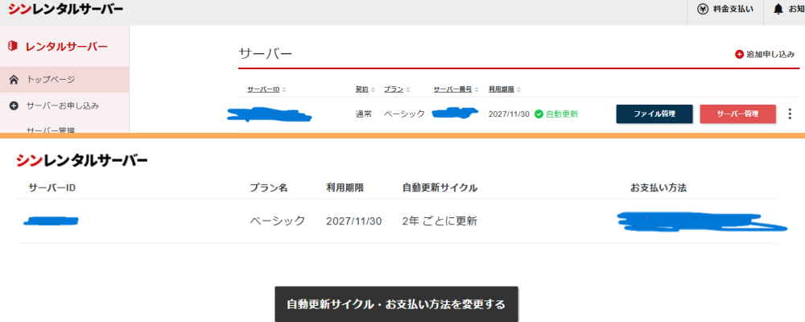Image resolution: width=805 pixels, height=322 pixels.
Task: Click the red サーバー管理 button
Action: click(737, 114)
